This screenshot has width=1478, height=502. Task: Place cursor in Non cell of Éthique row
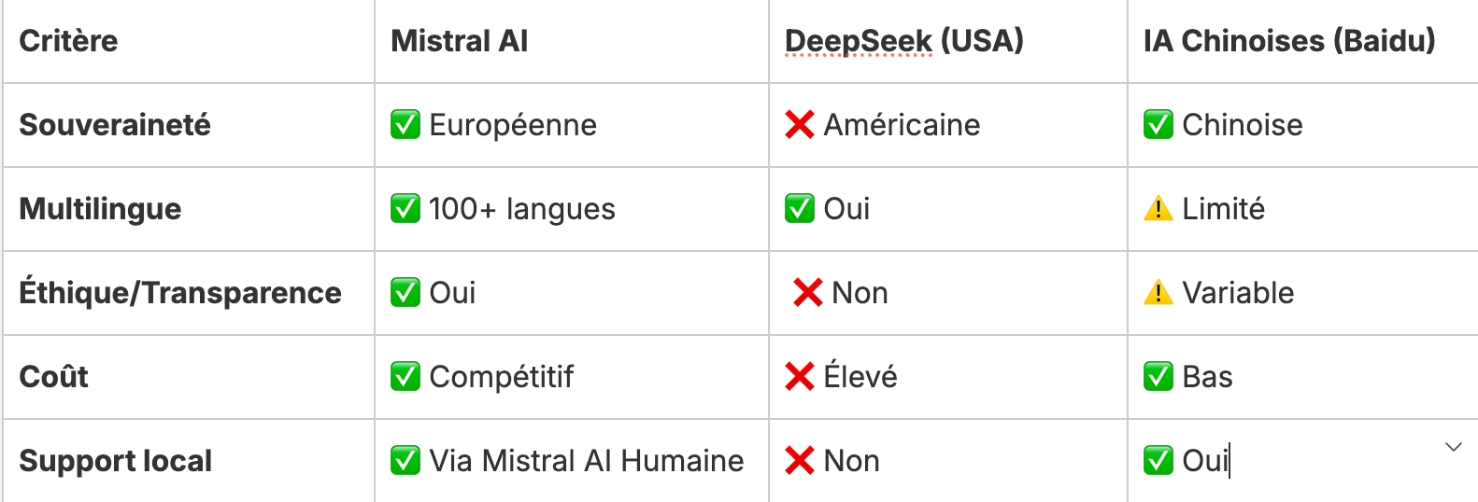click(948, 293)
